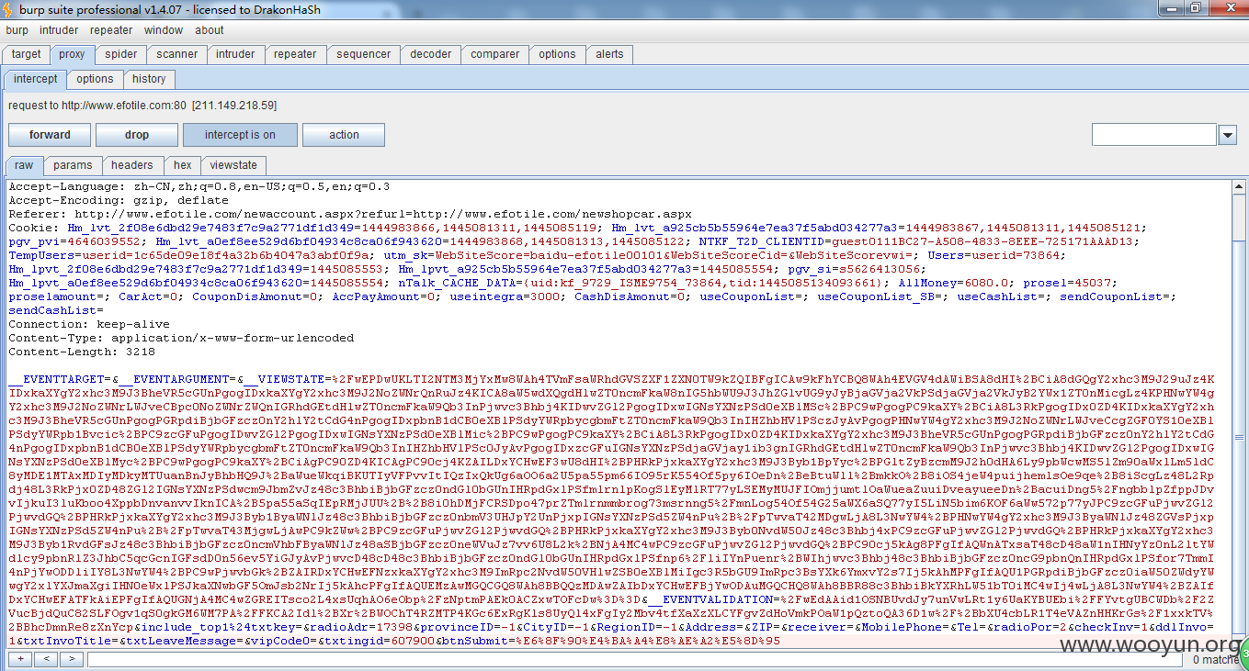Go to next search match button
This screenshot has height=671, width=1249.
tap(72, 659)
